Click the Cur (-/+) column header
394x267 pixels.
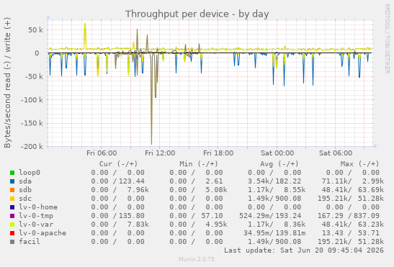(x=118, y=164)
